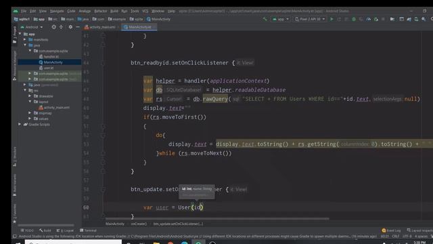Click the editor horizontal scrollbar
Viewport: 433px width, 244px height.
[216, 219]
